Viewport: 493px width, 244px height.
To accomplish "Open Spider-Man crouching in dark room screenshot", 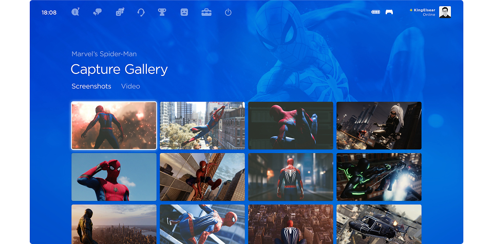I will tap(291, 125).
